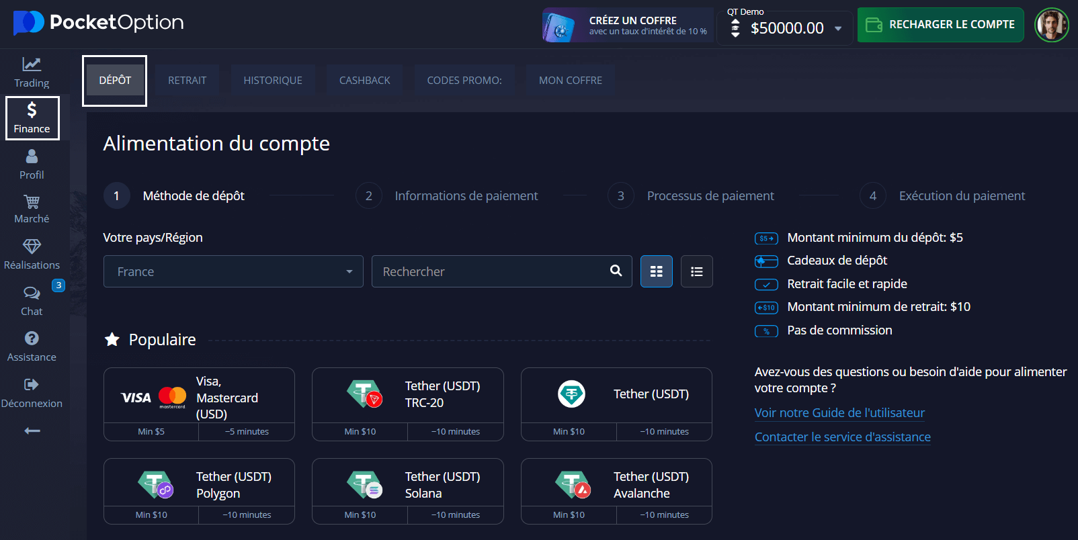The height and width of the screenshot is (540, 1078).
Task: Click the Visa Mastercard logo
Action: (x=153, y=398)
